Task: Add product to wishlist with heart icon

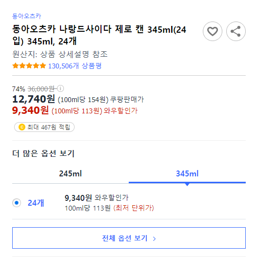Action: pyautogui.click(x=212, y=31)
